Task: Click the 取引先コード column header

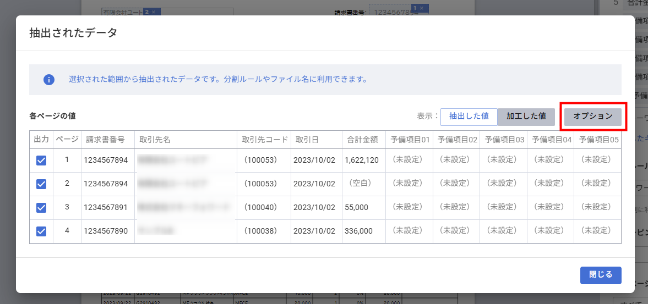Action: 265,140
